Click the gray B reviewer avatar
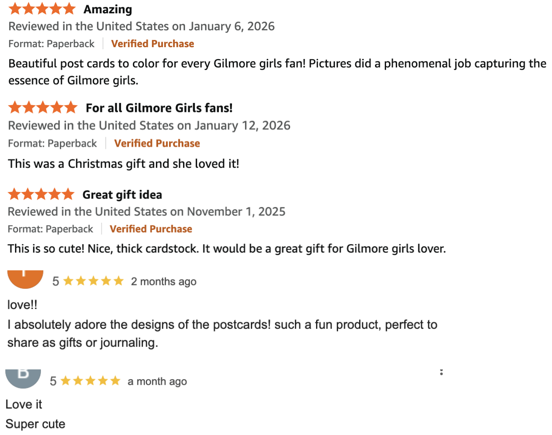The height and width of the screenshot is (435, 552). coord(23,379)
